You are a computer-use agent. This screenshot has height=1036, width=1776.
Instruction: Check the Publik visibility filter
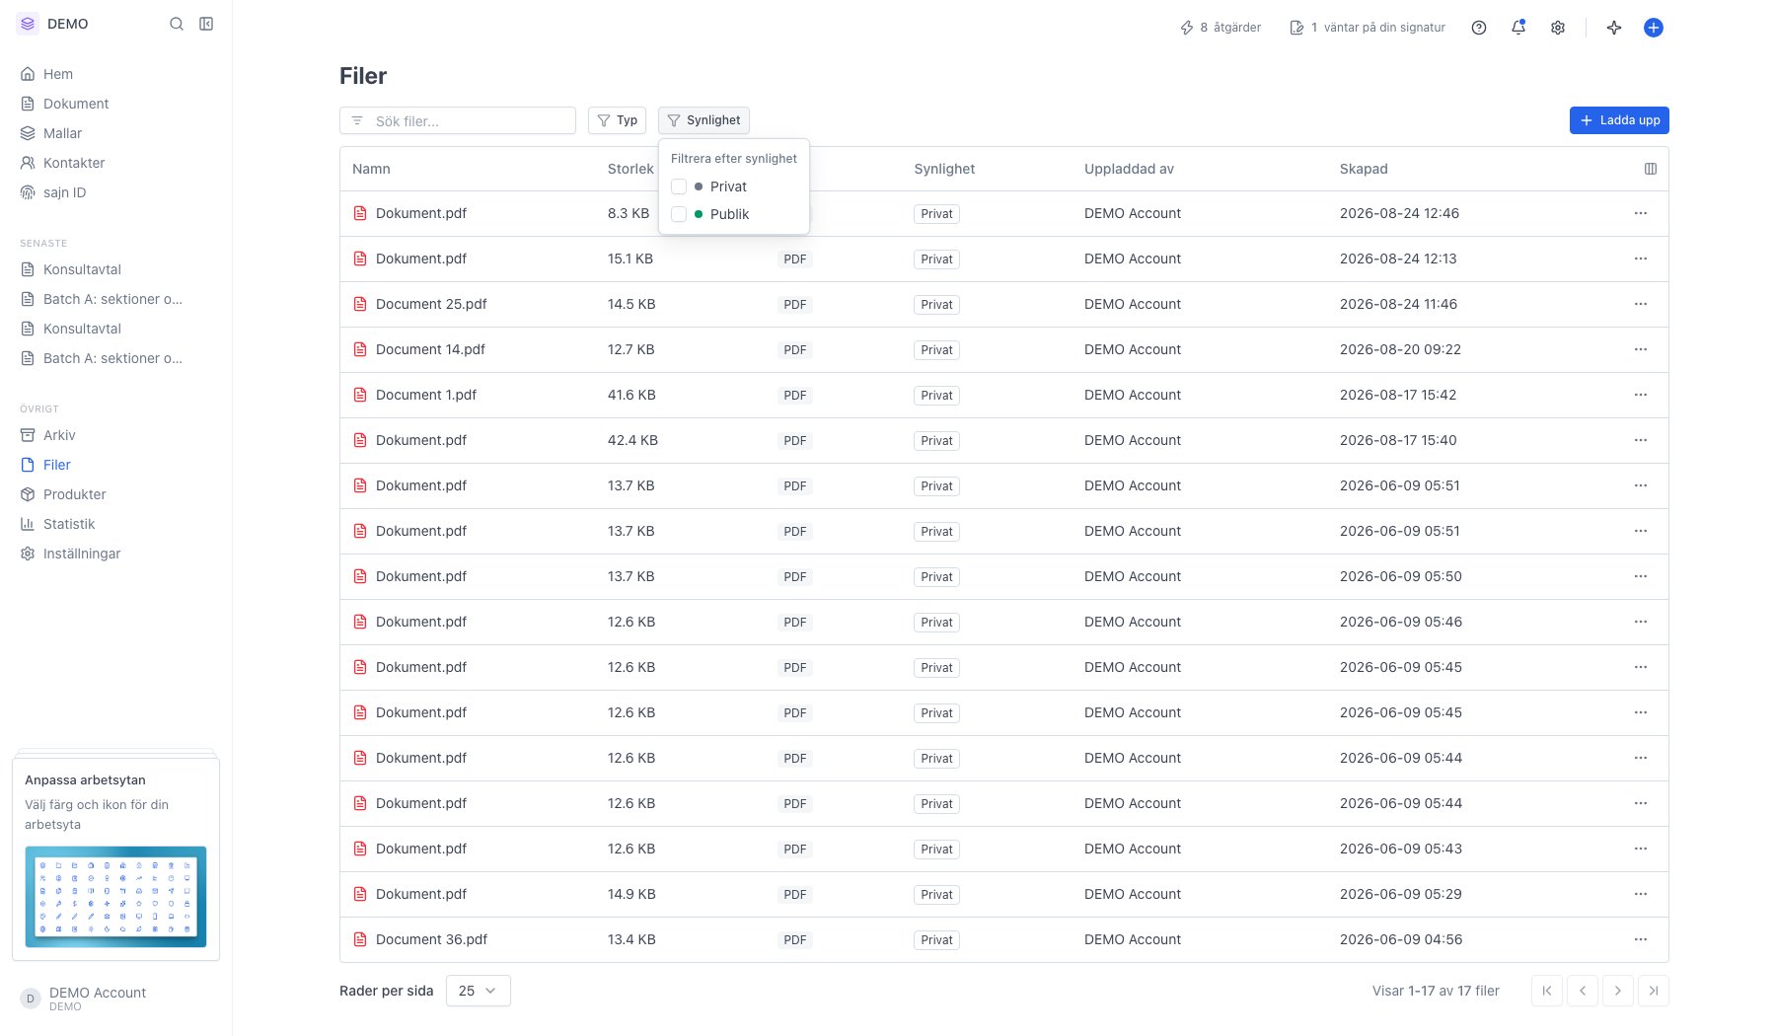click(x=679, y=214)
